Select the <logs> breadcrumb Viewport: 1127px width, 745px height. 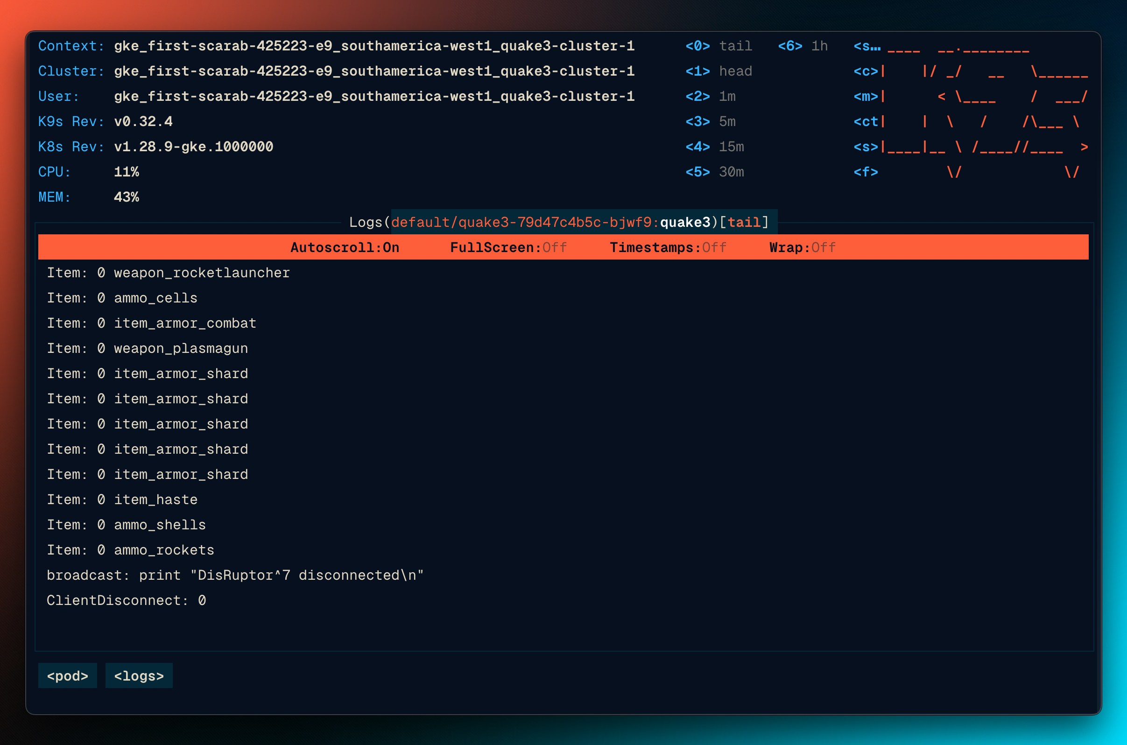[x=139, y=675]
